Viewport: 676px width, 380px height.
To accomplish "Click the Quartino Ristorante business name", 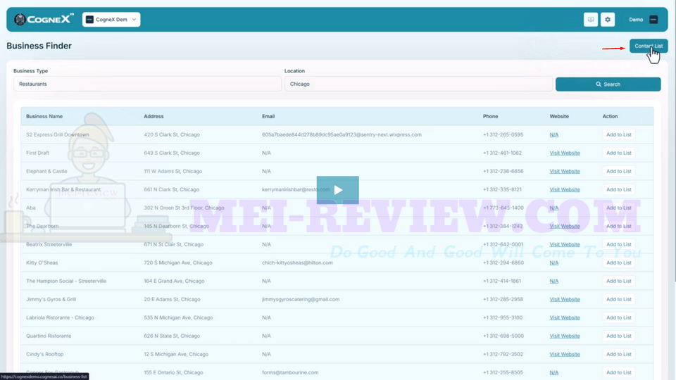I will [49, 336].
